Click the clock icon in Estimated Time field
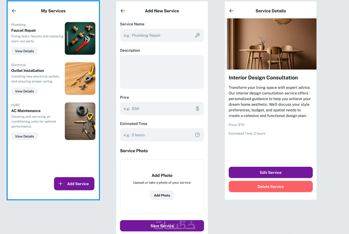This screenshot has height=234, width=349. pos(197,135)
